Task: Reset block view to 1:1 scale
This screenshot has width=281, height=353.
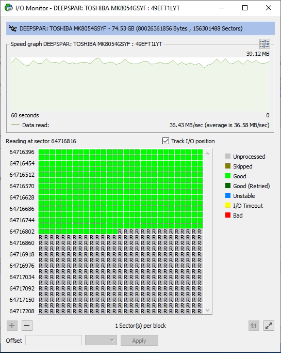Action: [254, 326]
